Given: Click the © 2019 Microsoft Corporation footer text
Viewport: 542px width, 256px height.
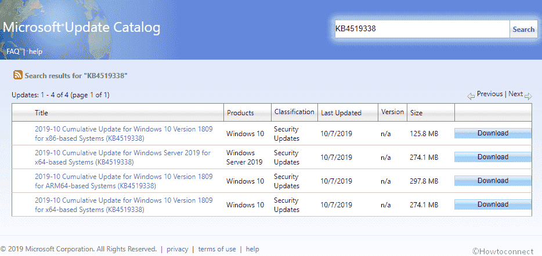Looking at the screenshot, I should click(x=79, y=249).
